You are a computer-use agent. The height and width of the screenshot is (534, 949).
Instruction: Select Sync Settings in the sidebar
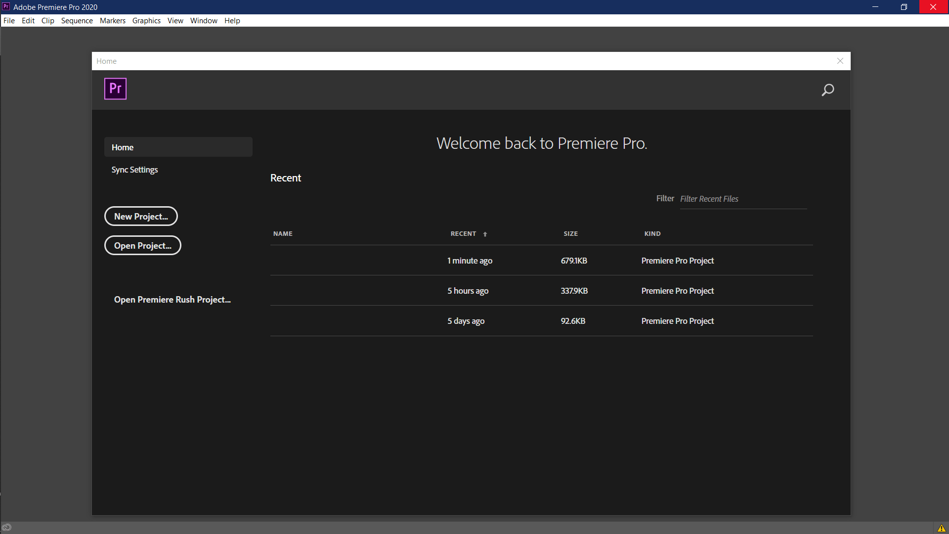click(x=134, y=170)
